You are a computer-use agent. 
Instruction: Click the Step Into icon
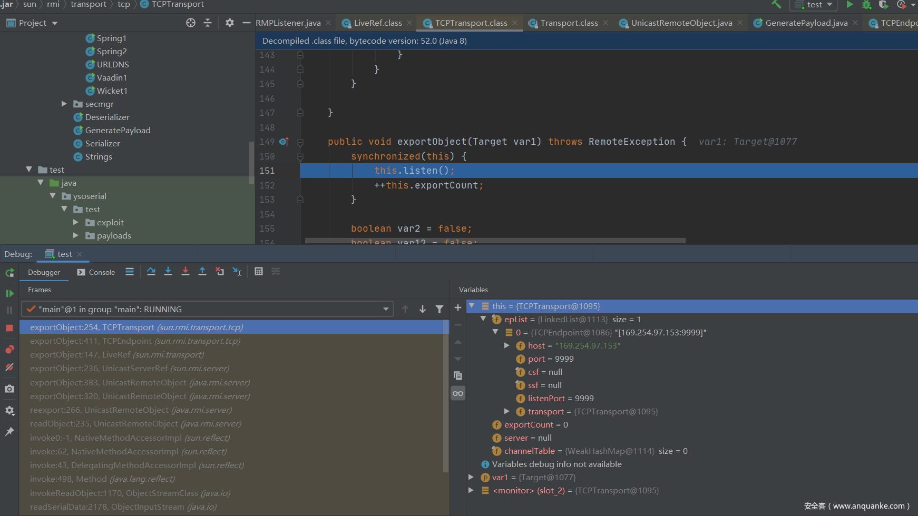tap(168, 272)
